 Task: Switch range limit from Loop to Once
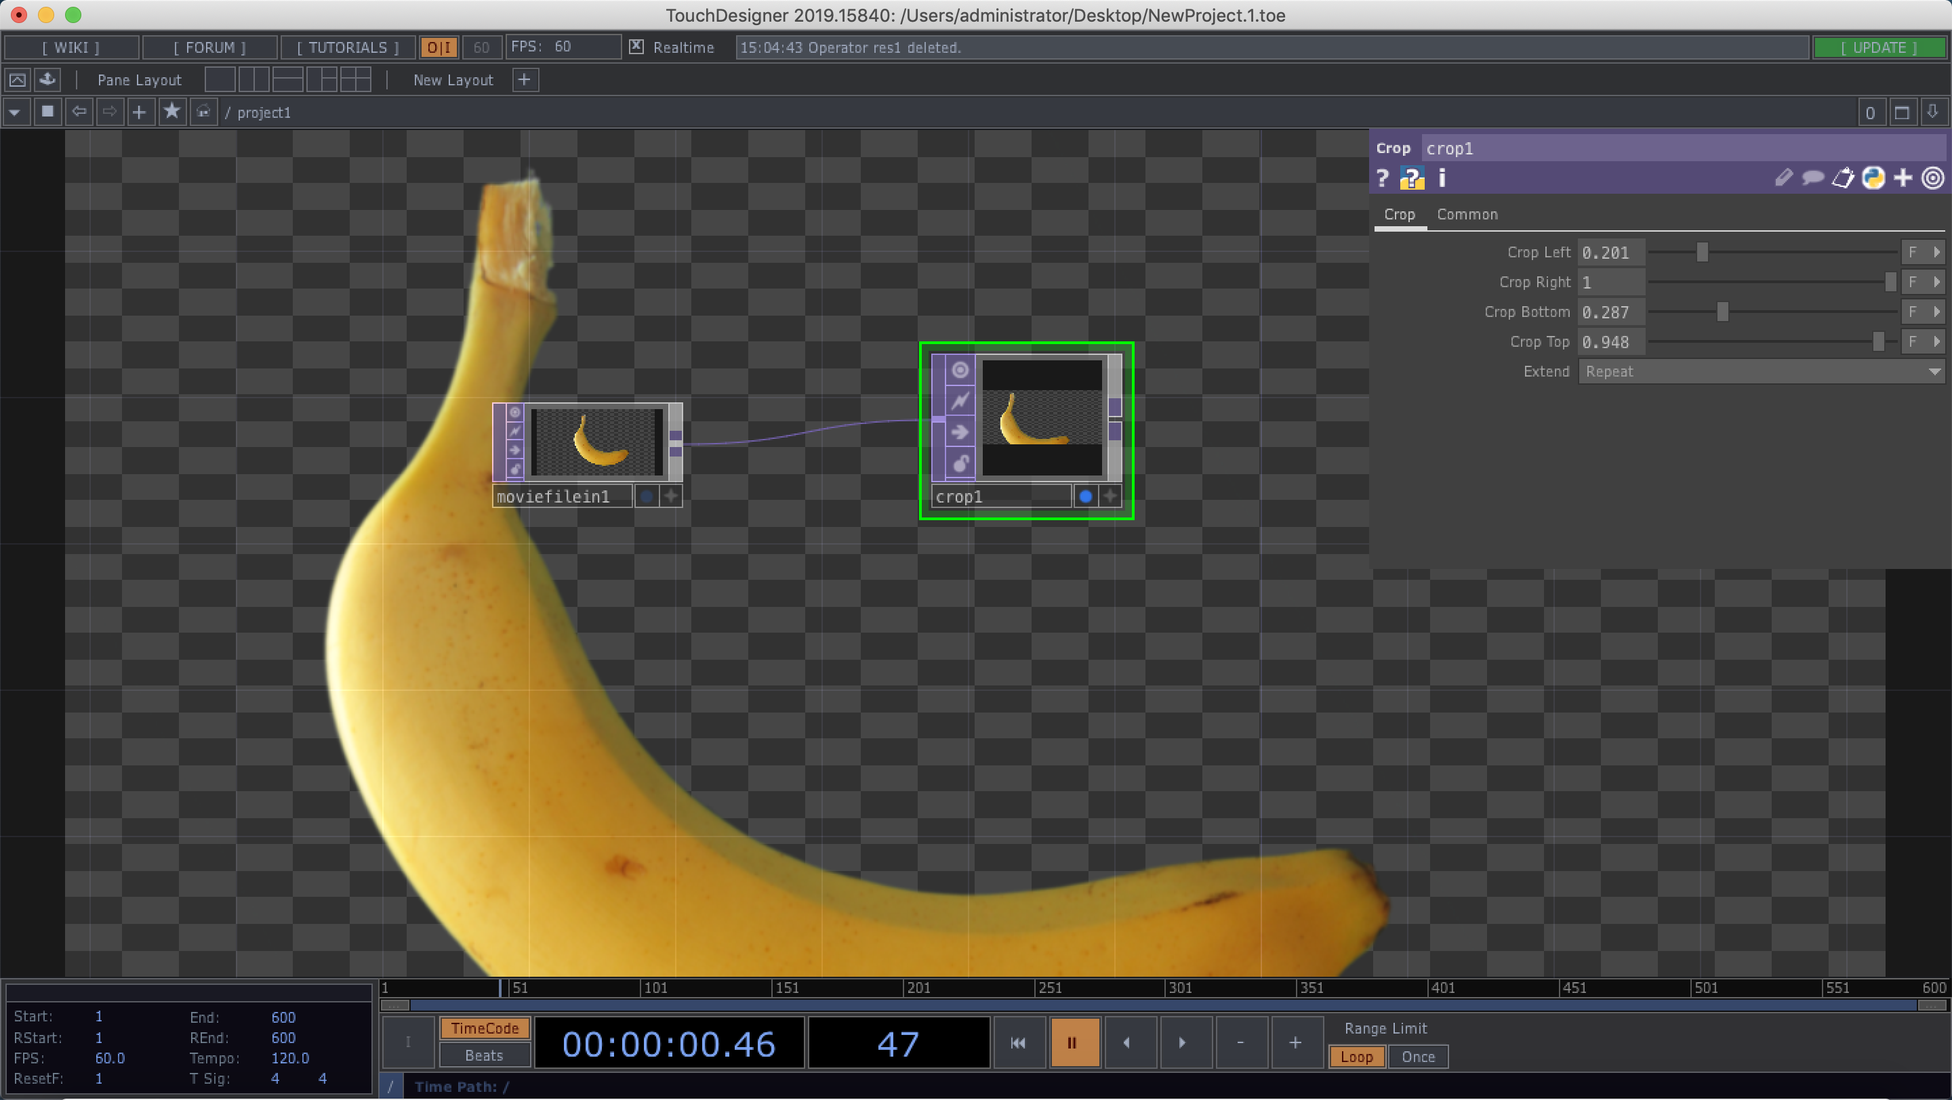[1417, 1057]
